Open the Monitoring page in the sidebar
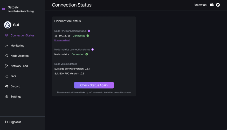 pyautogui.click(x=17, y=45)
